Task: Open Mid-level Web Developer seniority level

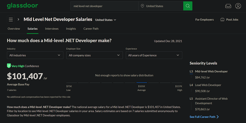Action: point(211,71)
